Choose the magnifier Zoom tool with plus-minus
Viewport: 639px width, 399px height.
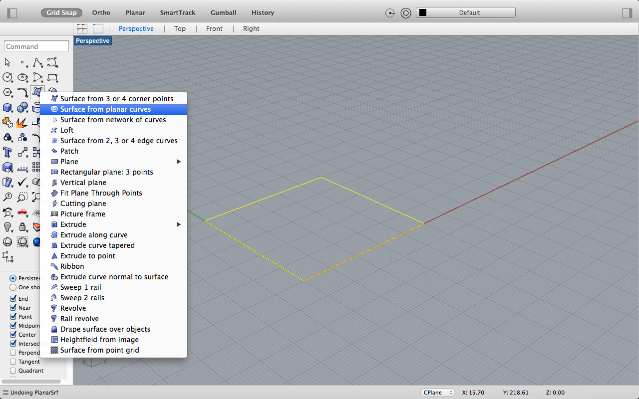pyautogui.click(x=7, y=197)
